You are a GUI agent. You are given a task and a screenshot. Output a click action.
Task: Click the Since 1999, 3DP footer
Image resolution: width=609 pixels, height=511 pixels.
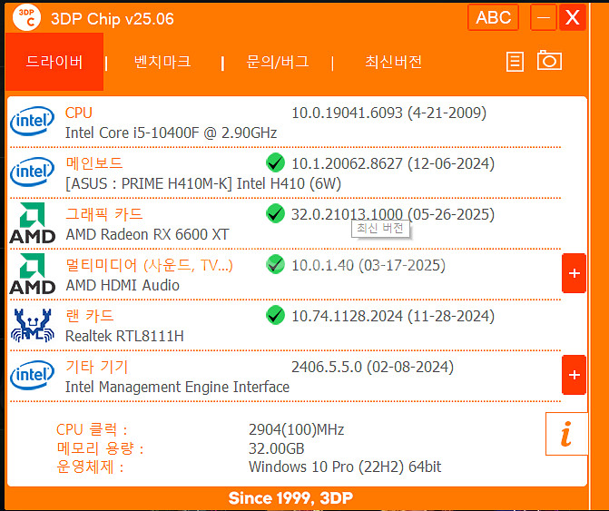click(x=290, y=498)
